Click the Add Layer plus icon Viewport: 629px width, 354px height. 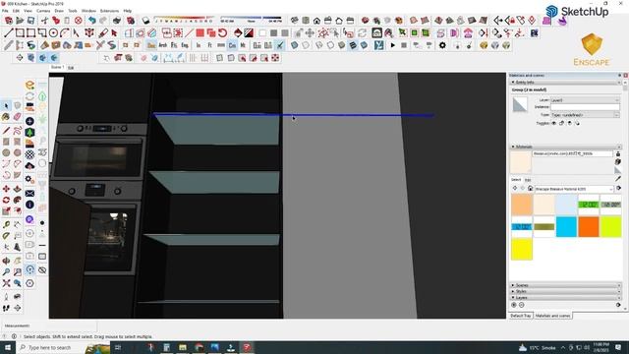(x=514, y=305)
